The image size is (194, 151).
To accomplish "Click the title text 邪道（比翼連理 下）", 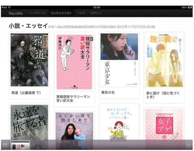I will 26,93.
